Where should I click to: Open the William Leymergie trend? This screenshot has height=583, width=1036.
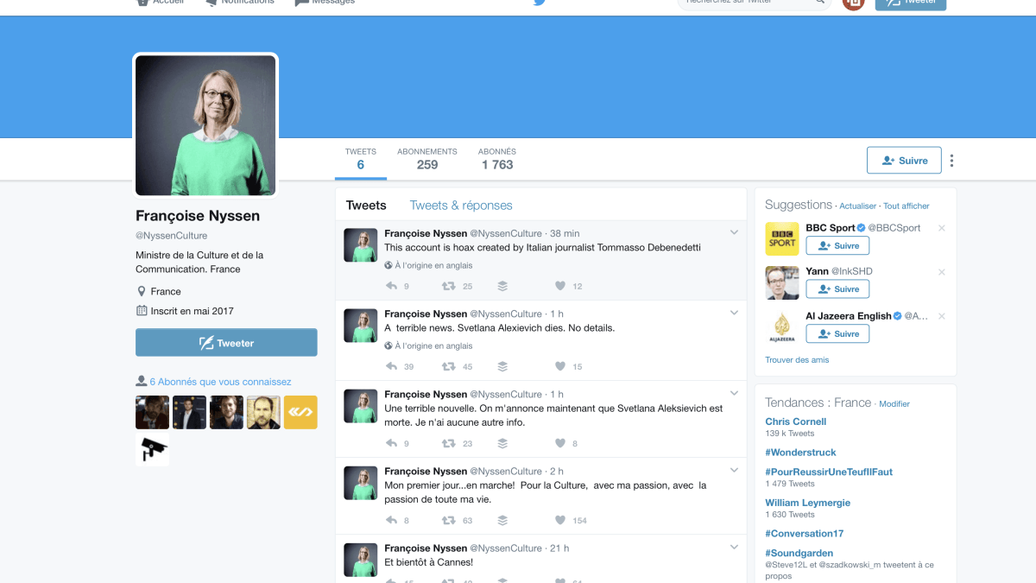(808, 503)
